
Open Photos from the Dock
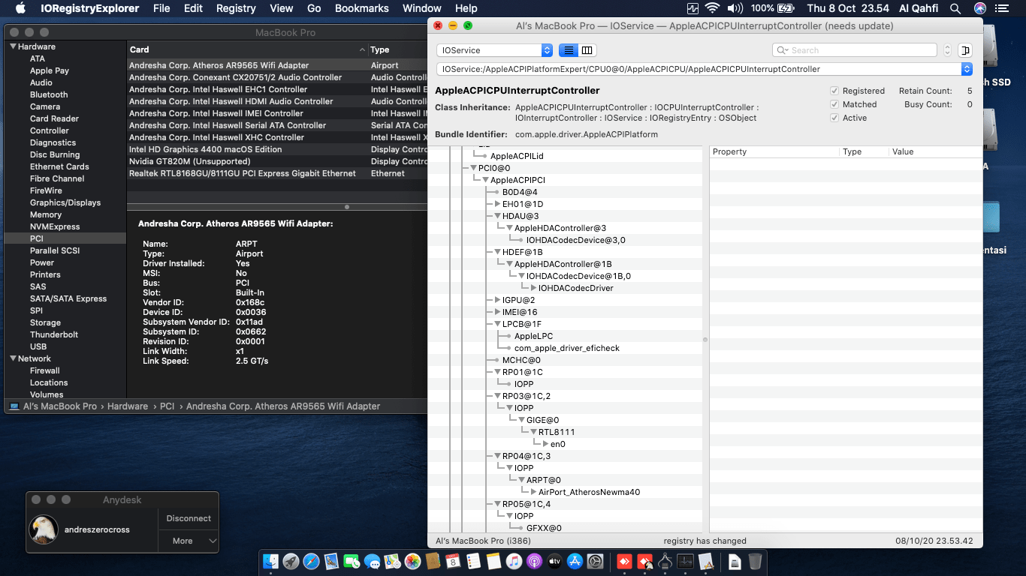click(x=412, y=561)
